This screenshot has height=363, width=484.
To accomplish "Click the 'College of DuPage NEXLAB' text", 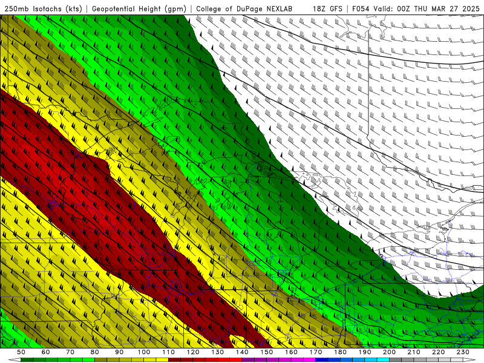I will point(244,8).
